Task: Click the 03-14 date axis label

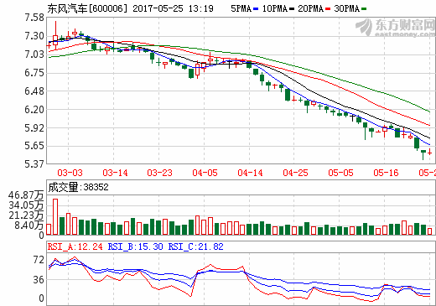Action: point(115,173)
